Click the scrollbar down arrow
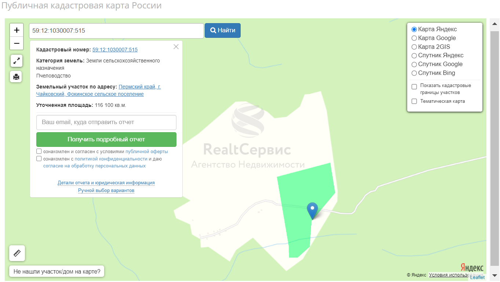The image size is (500, 282). pos(494,275)
